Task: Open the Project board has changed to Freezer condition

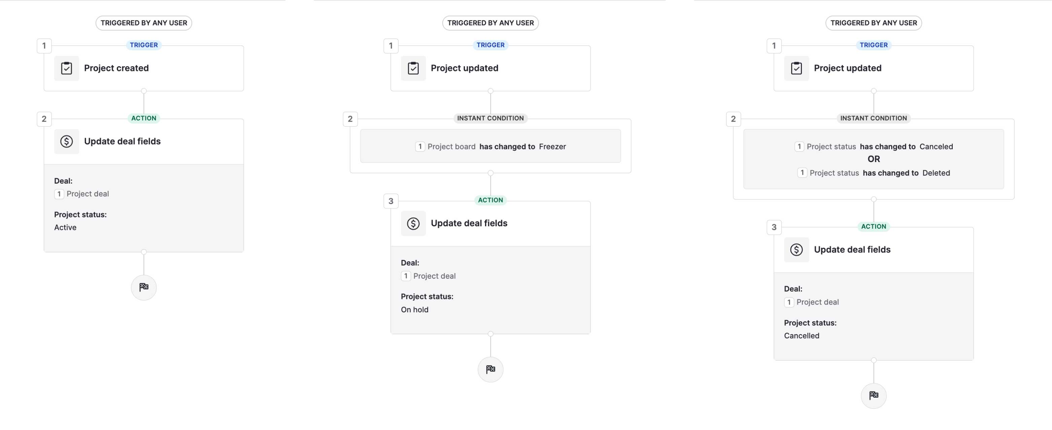Action: click(490, 147)
